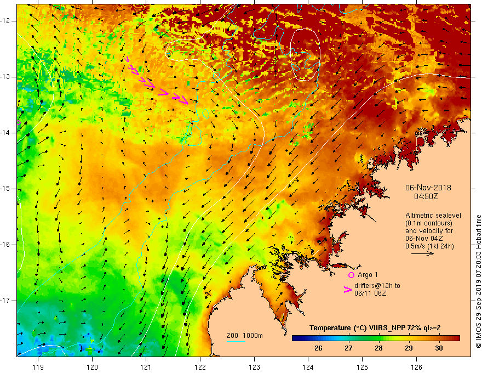Click latitude label -12 on left axis
Viewport: 482px width, 373px height.
click(5, 21)
